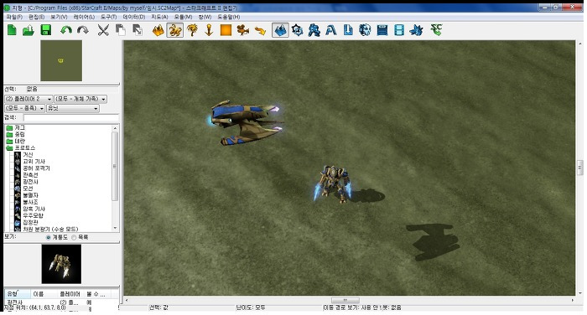Select the Points layer pin icon

pos(209,30)
